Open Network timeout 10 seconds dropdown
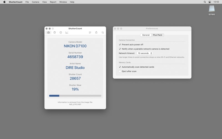 (x=145, y=53)
